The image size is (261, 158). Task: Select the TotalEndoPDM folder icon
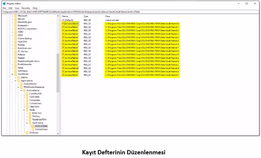[30, 120]
